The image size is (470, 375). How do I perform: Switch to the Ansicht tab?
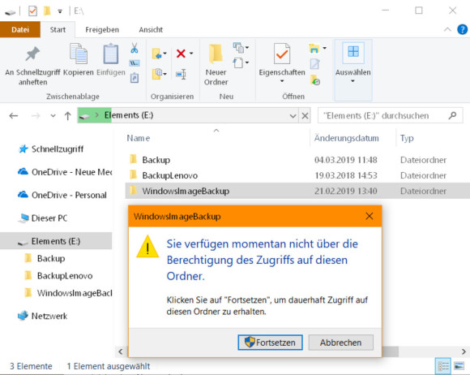151,29
